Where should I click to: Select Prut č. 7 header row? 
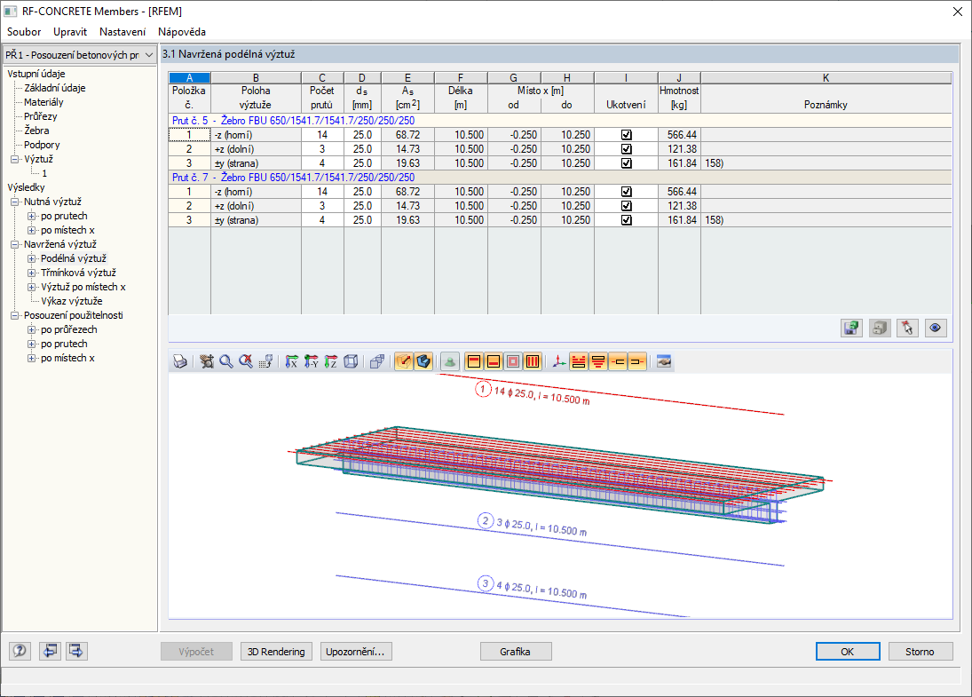pos(560,178)
